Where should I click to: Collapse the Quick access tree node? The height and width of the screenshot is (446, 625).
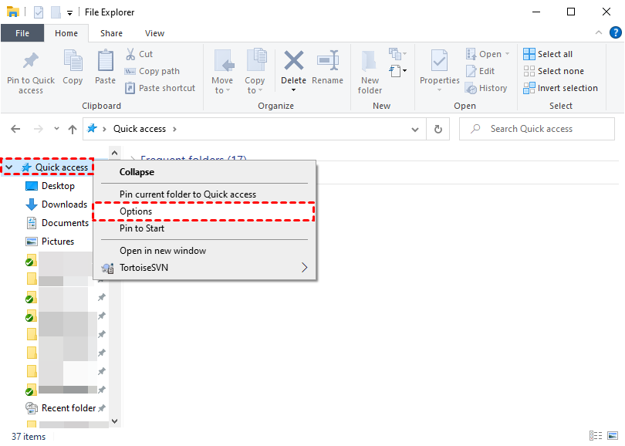9,167
